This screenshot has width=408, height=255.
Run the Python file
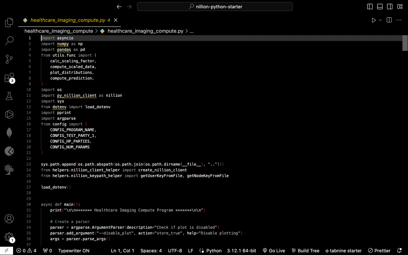coord(374,20)
